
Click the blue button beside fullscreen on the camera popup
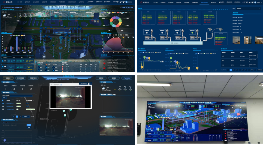83,83
